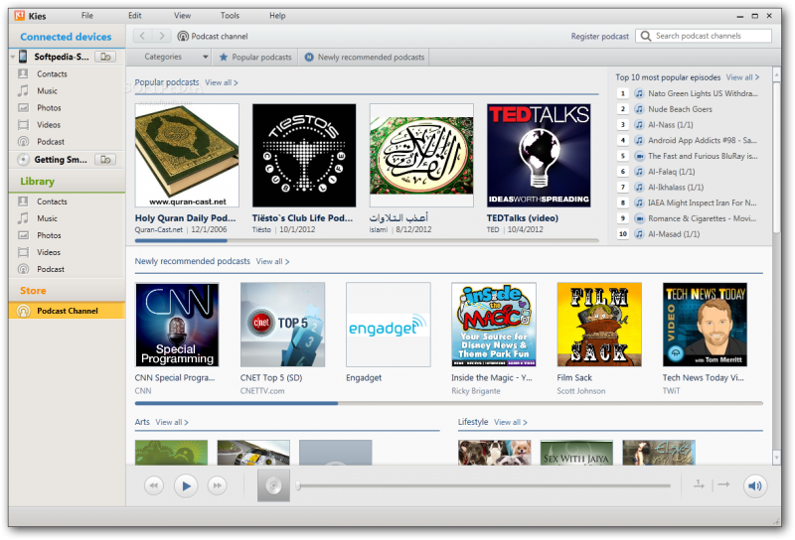Click View all for Top 10 episodes
Image resolution: width=795 pixels, height=540 pixels.
click(x=742, y=77)
